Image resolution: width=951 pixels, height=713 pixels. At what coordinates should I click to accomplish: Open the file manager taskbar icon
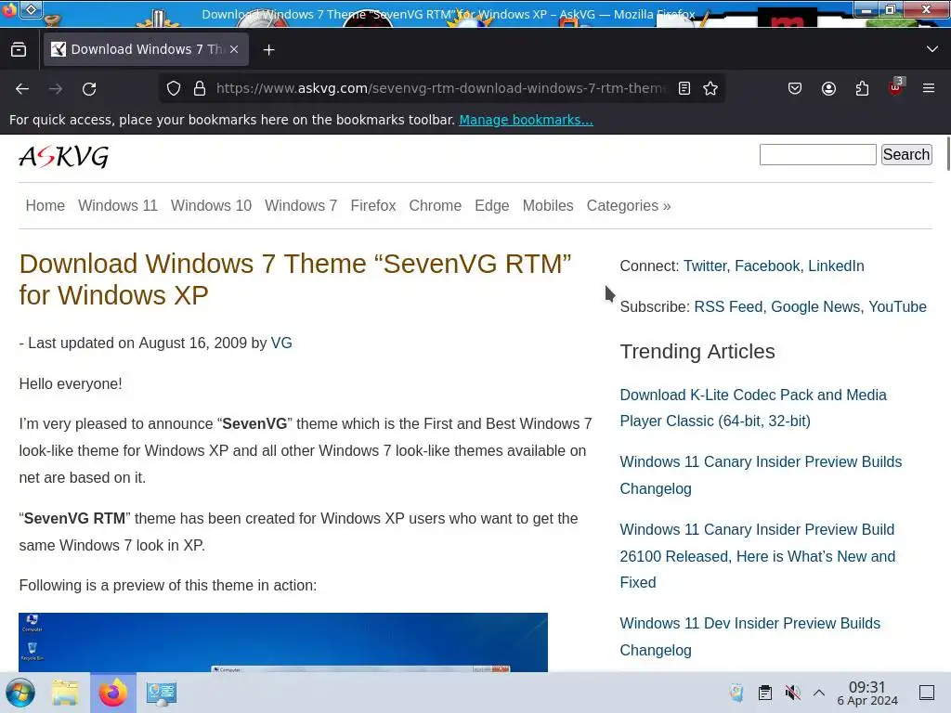coord(65,693)
